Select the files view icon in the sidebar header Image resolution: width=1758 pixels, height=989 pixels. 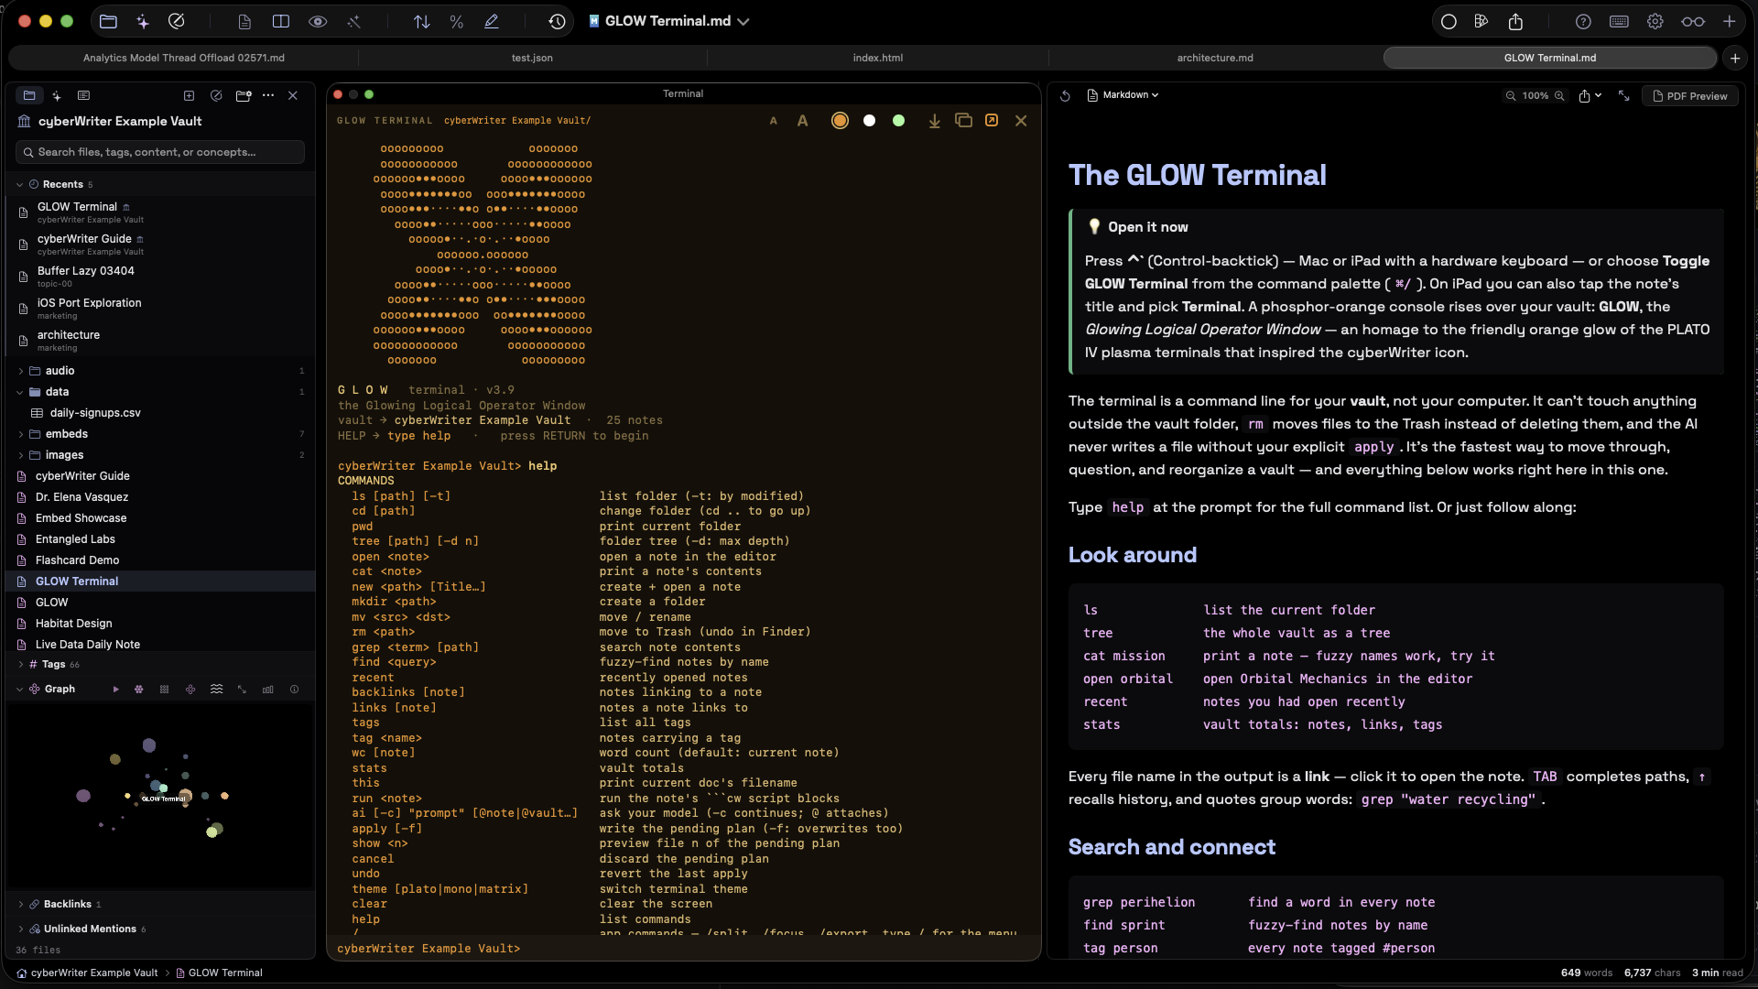(x=29, y=95)
